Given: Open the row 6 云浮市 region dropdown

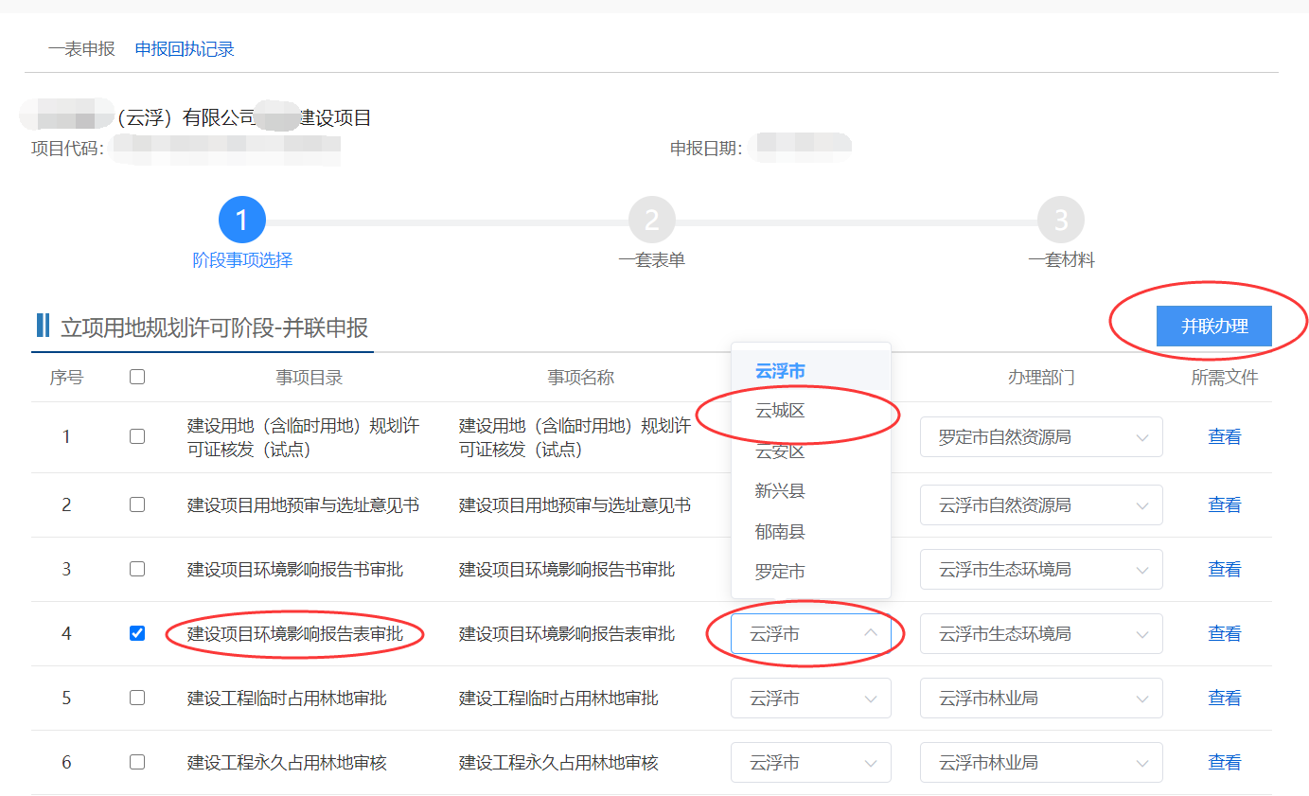Looking at the screenshot, I should tap(810, 763).
